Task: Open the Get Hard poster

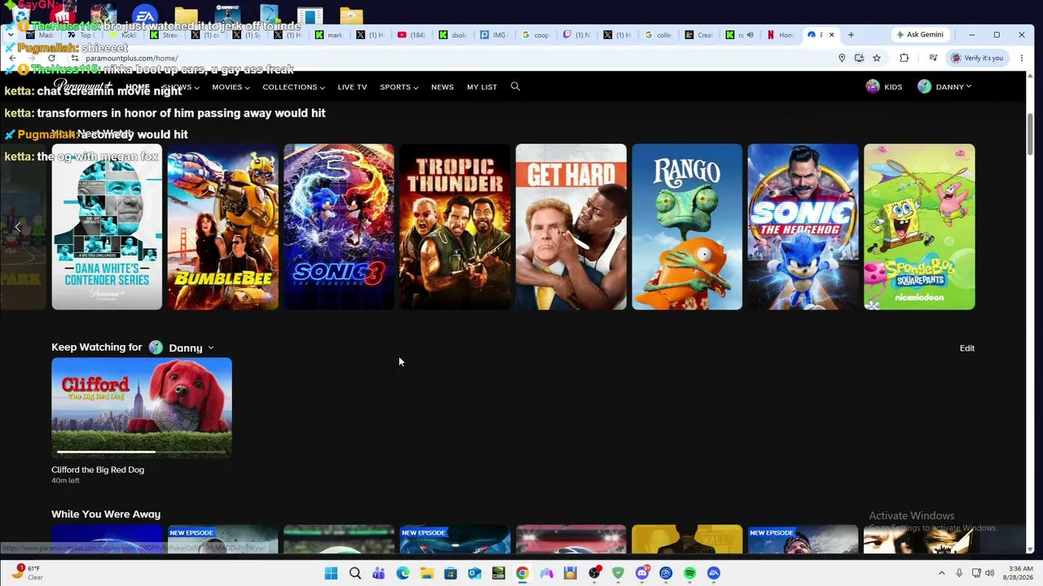Action: coord(571,227)
